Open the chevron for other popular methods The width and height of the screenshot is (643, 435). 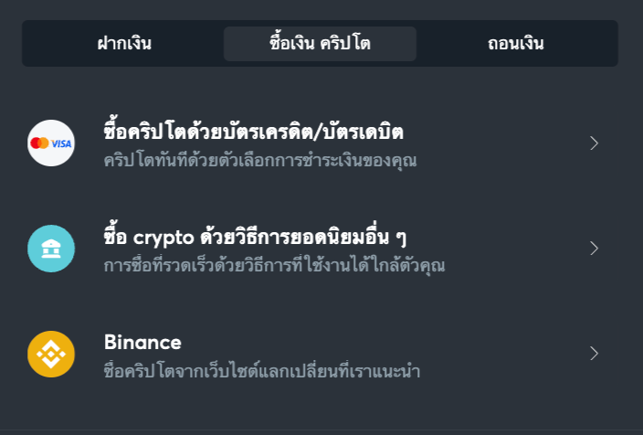(594, 249)
